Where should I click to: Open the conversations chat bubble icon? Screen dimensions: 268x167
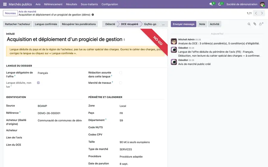click(x=211, y=4)
